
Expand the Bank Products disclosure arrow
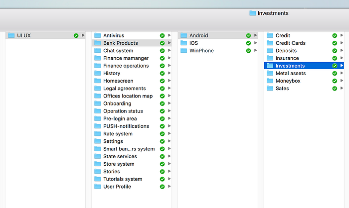tap(169, 43)
